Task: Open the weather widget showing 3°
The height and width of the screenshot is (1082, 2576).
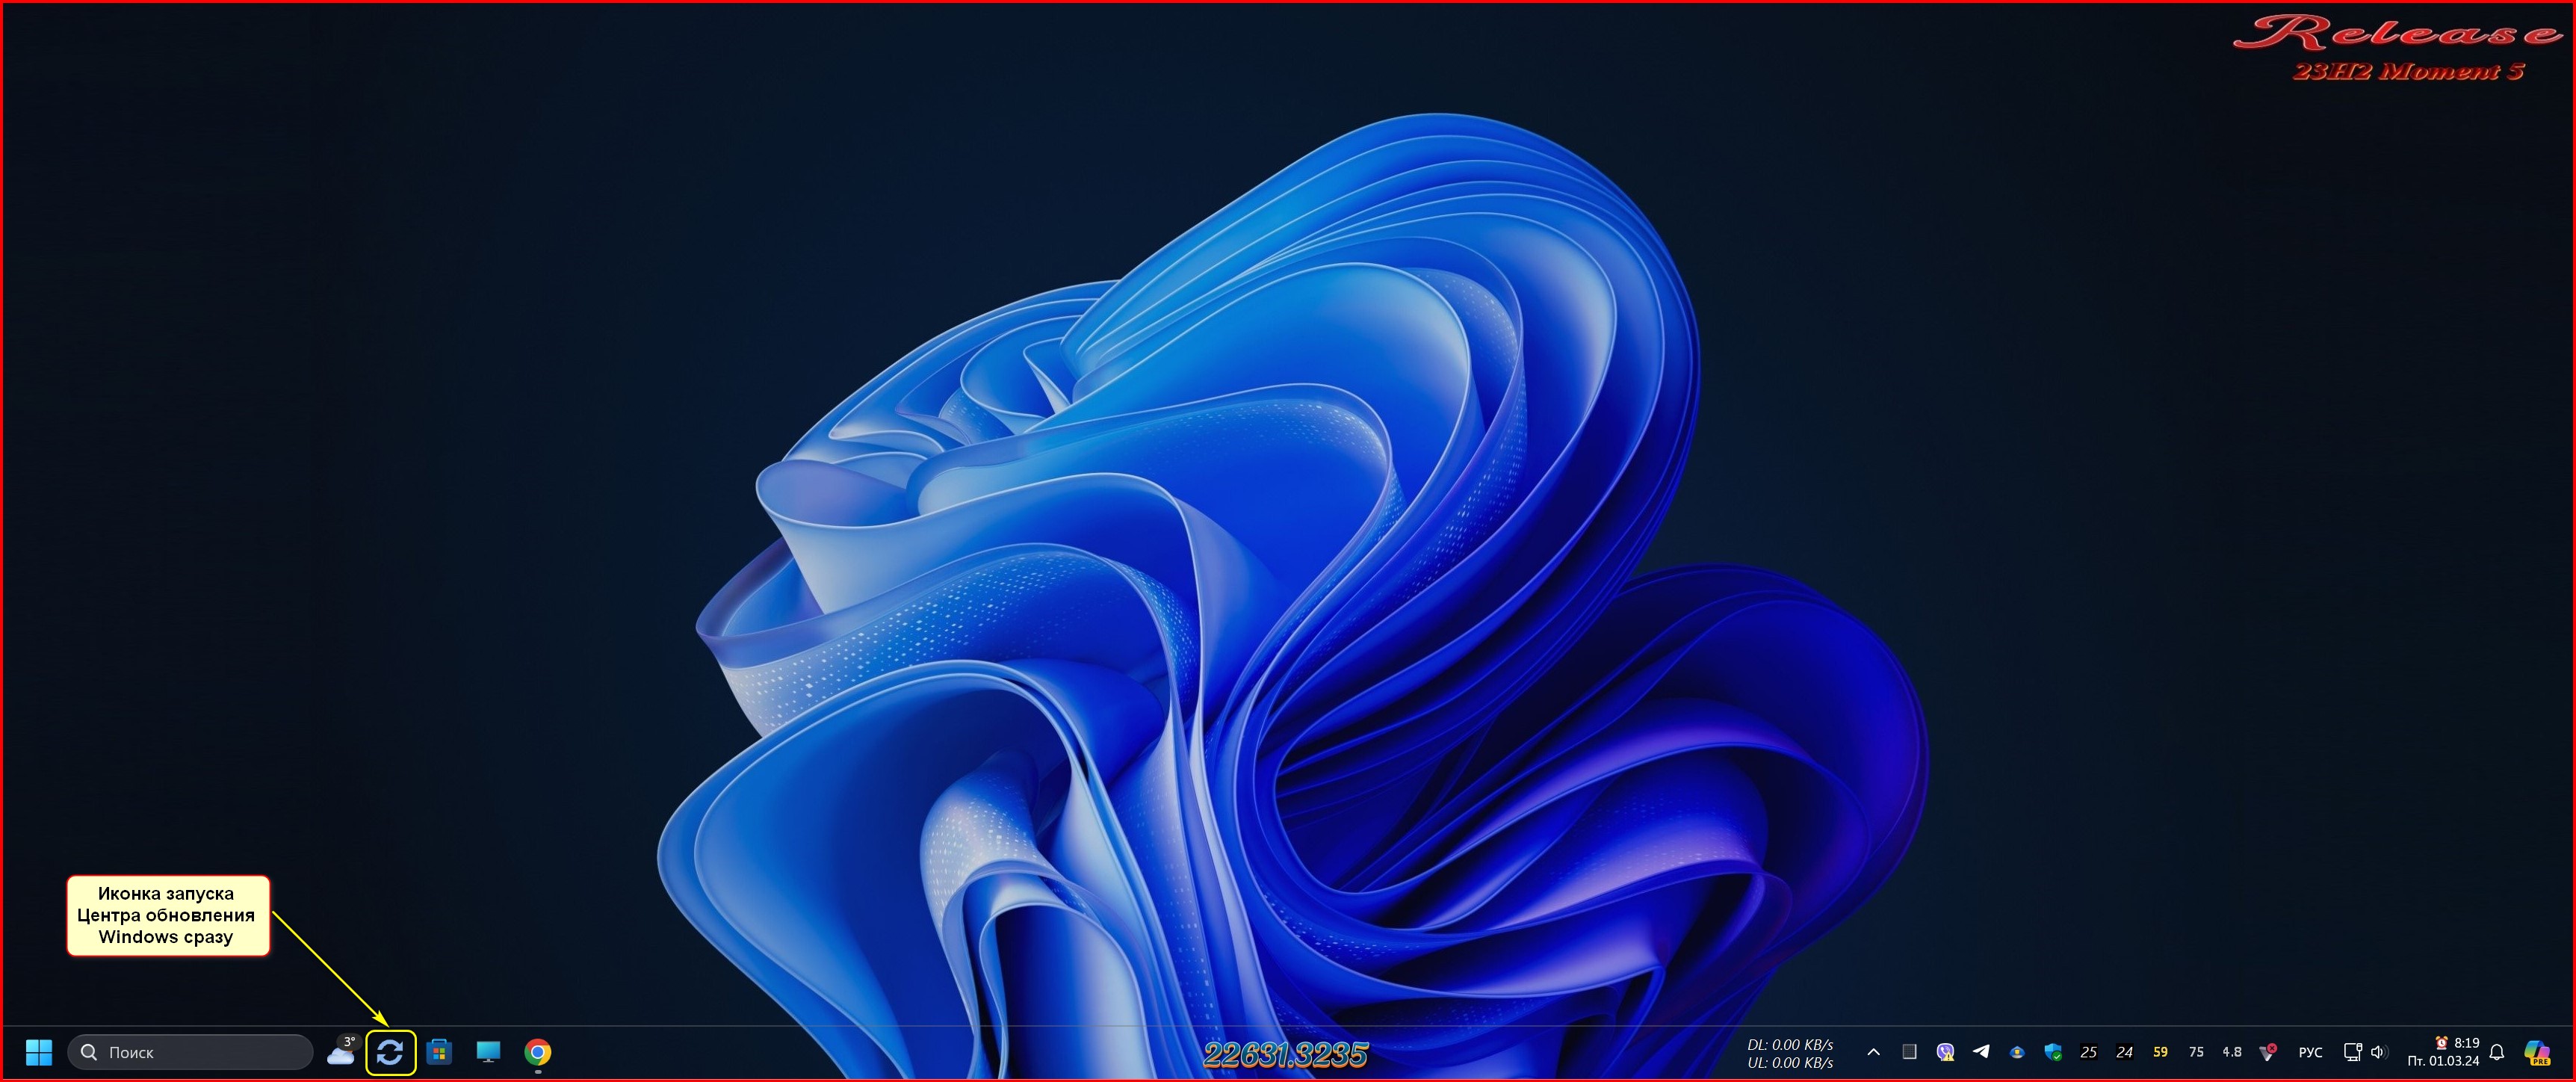Action: pyautogui.click(x=342, y=1052)
